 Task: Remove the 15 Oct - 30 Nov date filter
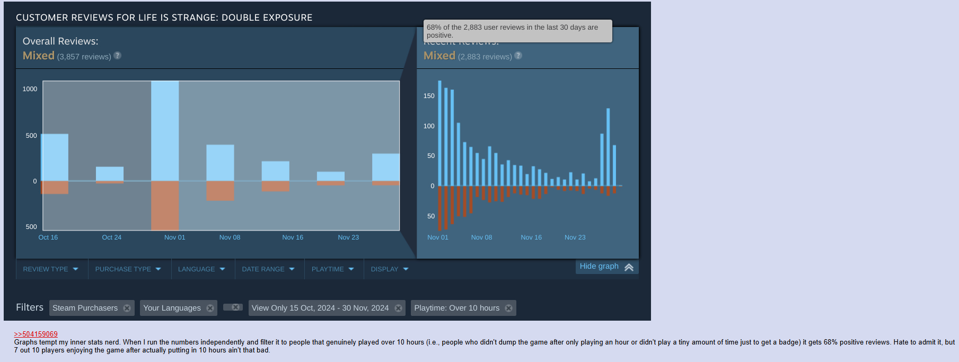coord(399,308)
